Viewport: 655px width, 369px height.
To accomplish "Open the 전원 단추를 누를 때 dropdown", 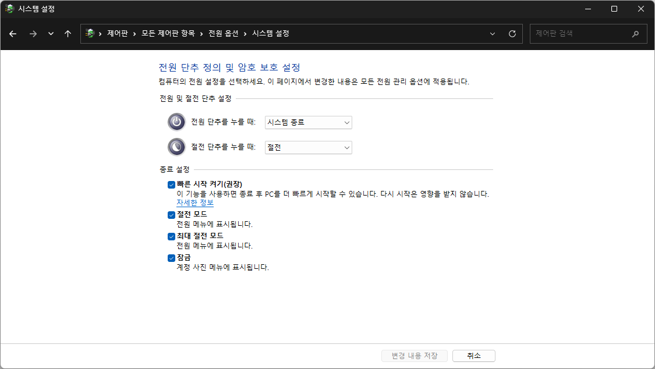I will click(308, 122).
